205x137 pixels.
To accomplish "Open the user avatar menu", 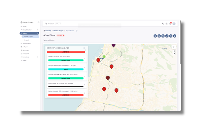I will 174,24.
